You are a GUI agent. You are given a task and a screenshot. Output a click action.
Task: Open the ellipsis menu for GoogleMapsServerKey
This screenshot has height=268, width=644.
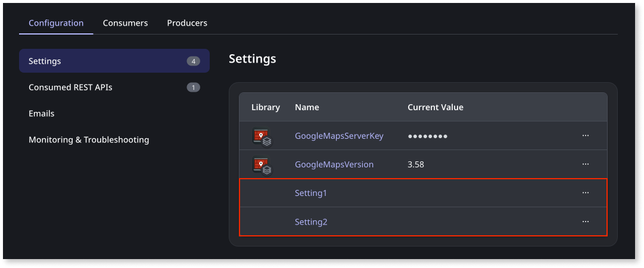tap(585, 136)
